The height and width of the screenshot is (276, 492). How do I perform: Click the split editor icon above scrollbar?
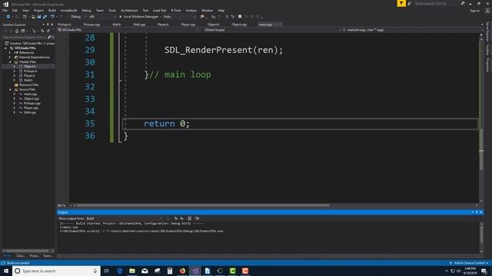click(x=481, y=35)
